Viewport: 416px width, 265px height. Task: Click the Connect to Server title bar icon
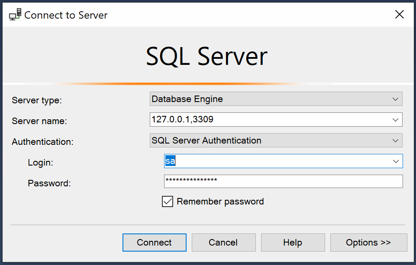coord(15,14)
